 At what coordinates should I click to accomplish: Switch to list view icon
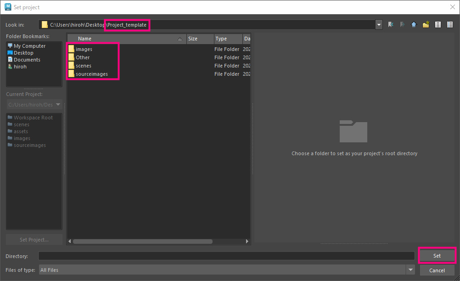[x=438, y=25]
